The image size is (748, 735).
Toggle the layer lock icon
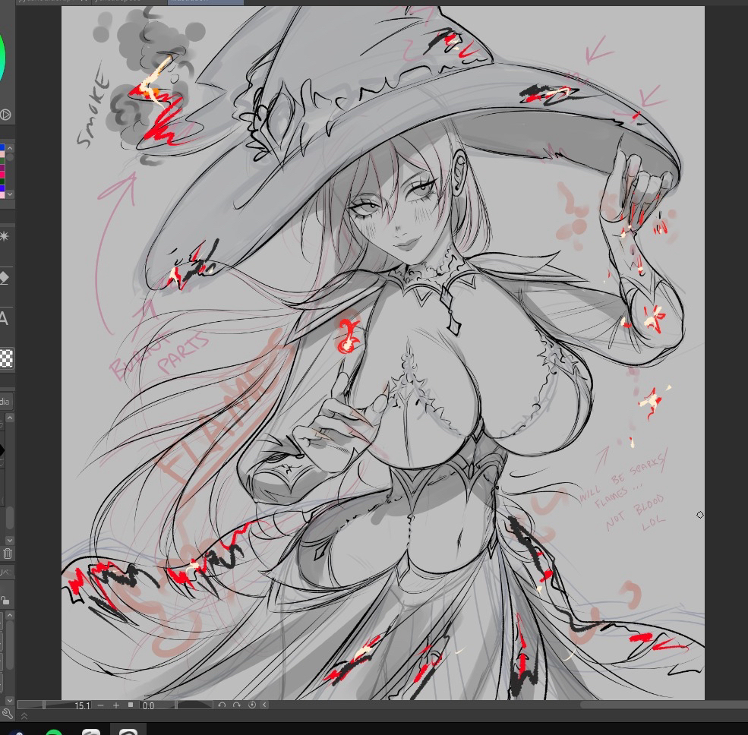pos(5,601)
